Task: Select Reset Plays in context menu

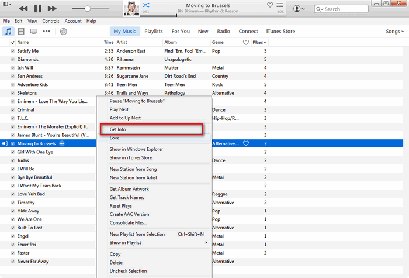Action: (x=154, y=206)
